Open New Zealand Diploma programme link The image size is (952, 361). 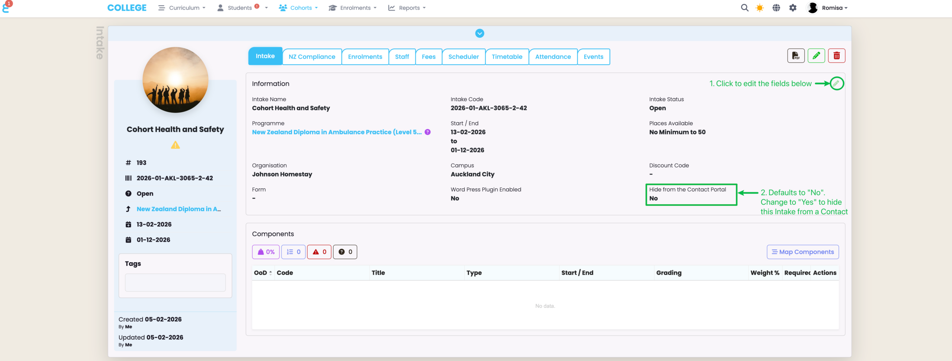[337, 132]
